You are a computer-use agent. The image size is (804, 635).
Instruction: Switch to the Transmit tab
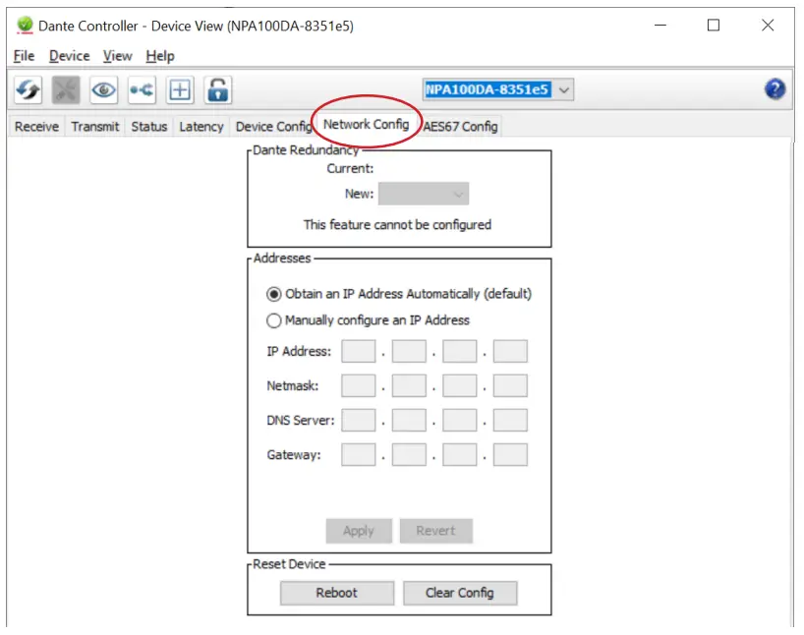click(x=95, y=127)
